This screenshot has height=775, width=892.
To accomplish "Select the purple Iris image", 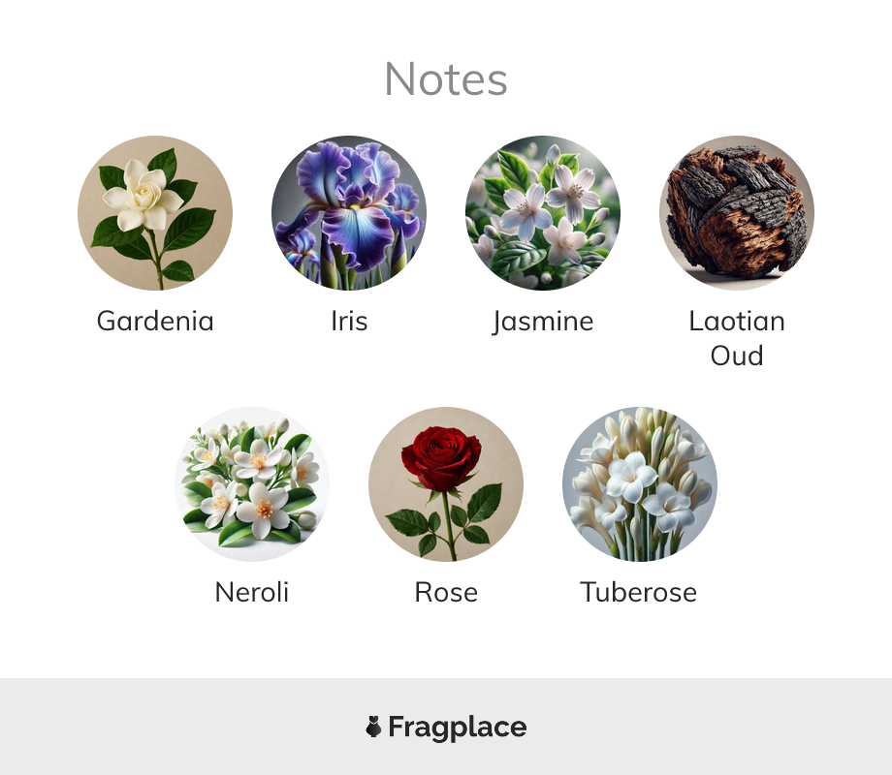I will (x=349, y=213).
